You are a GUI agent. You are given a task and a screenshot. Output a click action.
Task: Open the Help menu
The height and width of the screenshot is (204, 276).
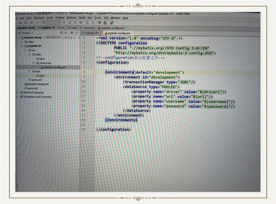(125, 18)
